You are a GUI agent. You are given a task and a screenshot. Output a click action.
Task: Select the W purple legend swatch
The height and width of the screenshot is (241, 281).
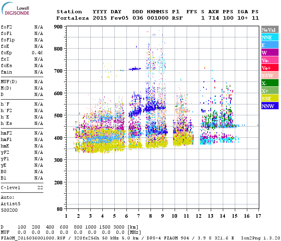tap(270, 53)
